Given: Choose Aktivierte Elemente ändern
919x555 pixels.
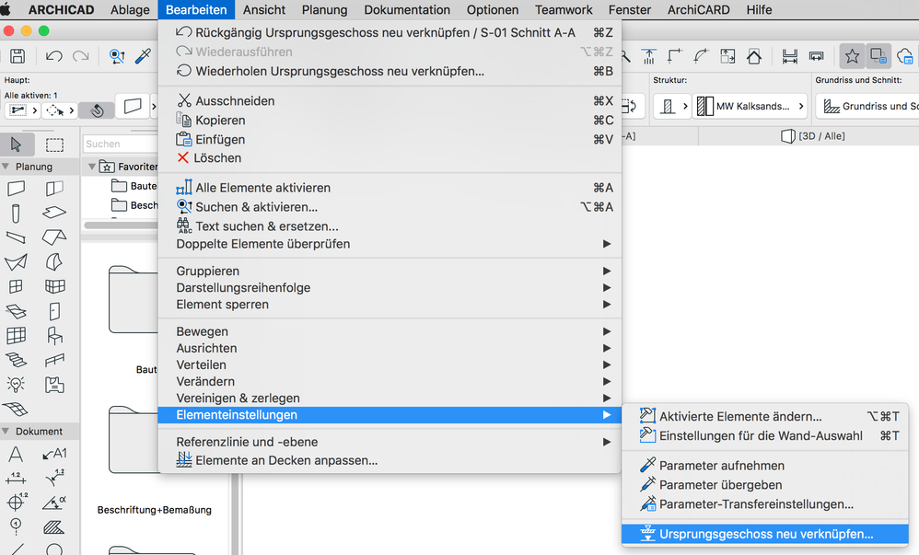Looking at the screenshot, I should [x=765, y=417].
